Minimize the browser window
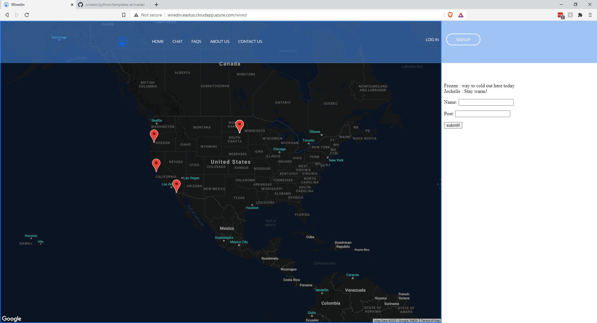 561,4
